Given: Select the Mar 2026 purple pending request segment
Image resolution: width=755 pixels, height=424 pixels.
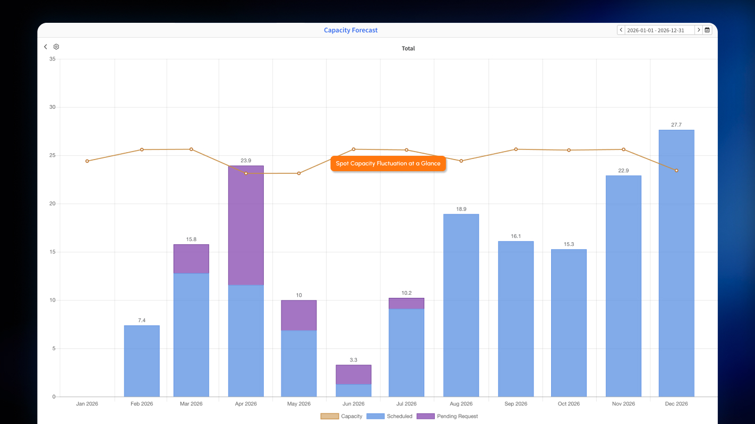Looking at the screenshot, I should point(191,259).
